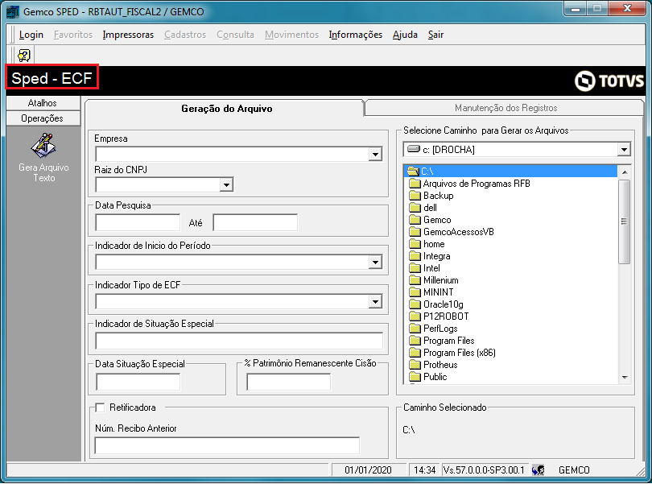
Task: Click the Consulta menu
Action: tap(235, 35)
